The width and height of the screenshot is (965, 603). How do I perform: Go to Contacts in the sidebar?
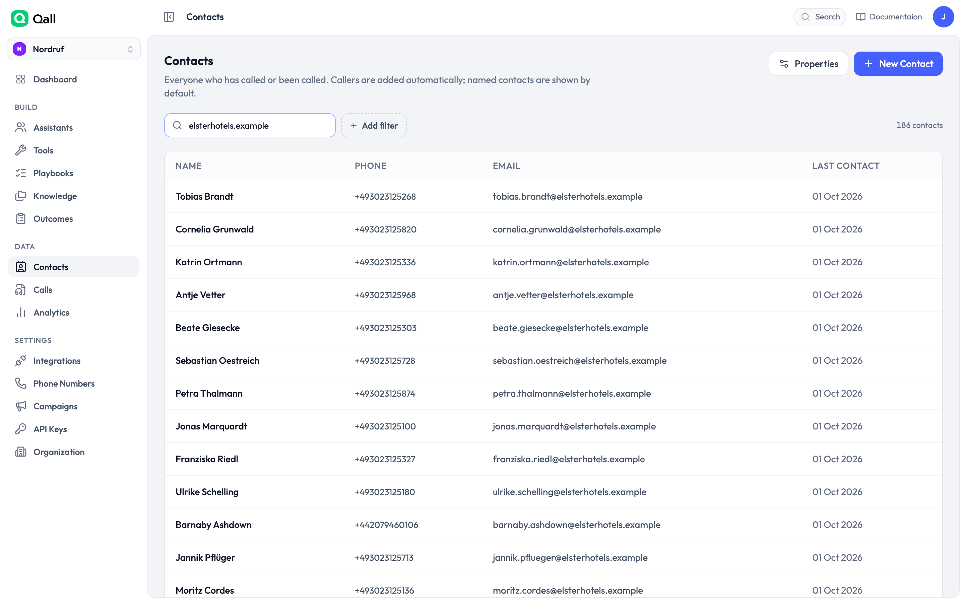(74, 267)
